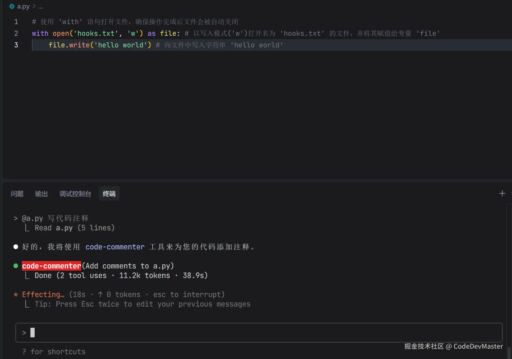Click the '? for shortcuts' hint
Viewport: 512px width, 359px height.
[54, 352]
